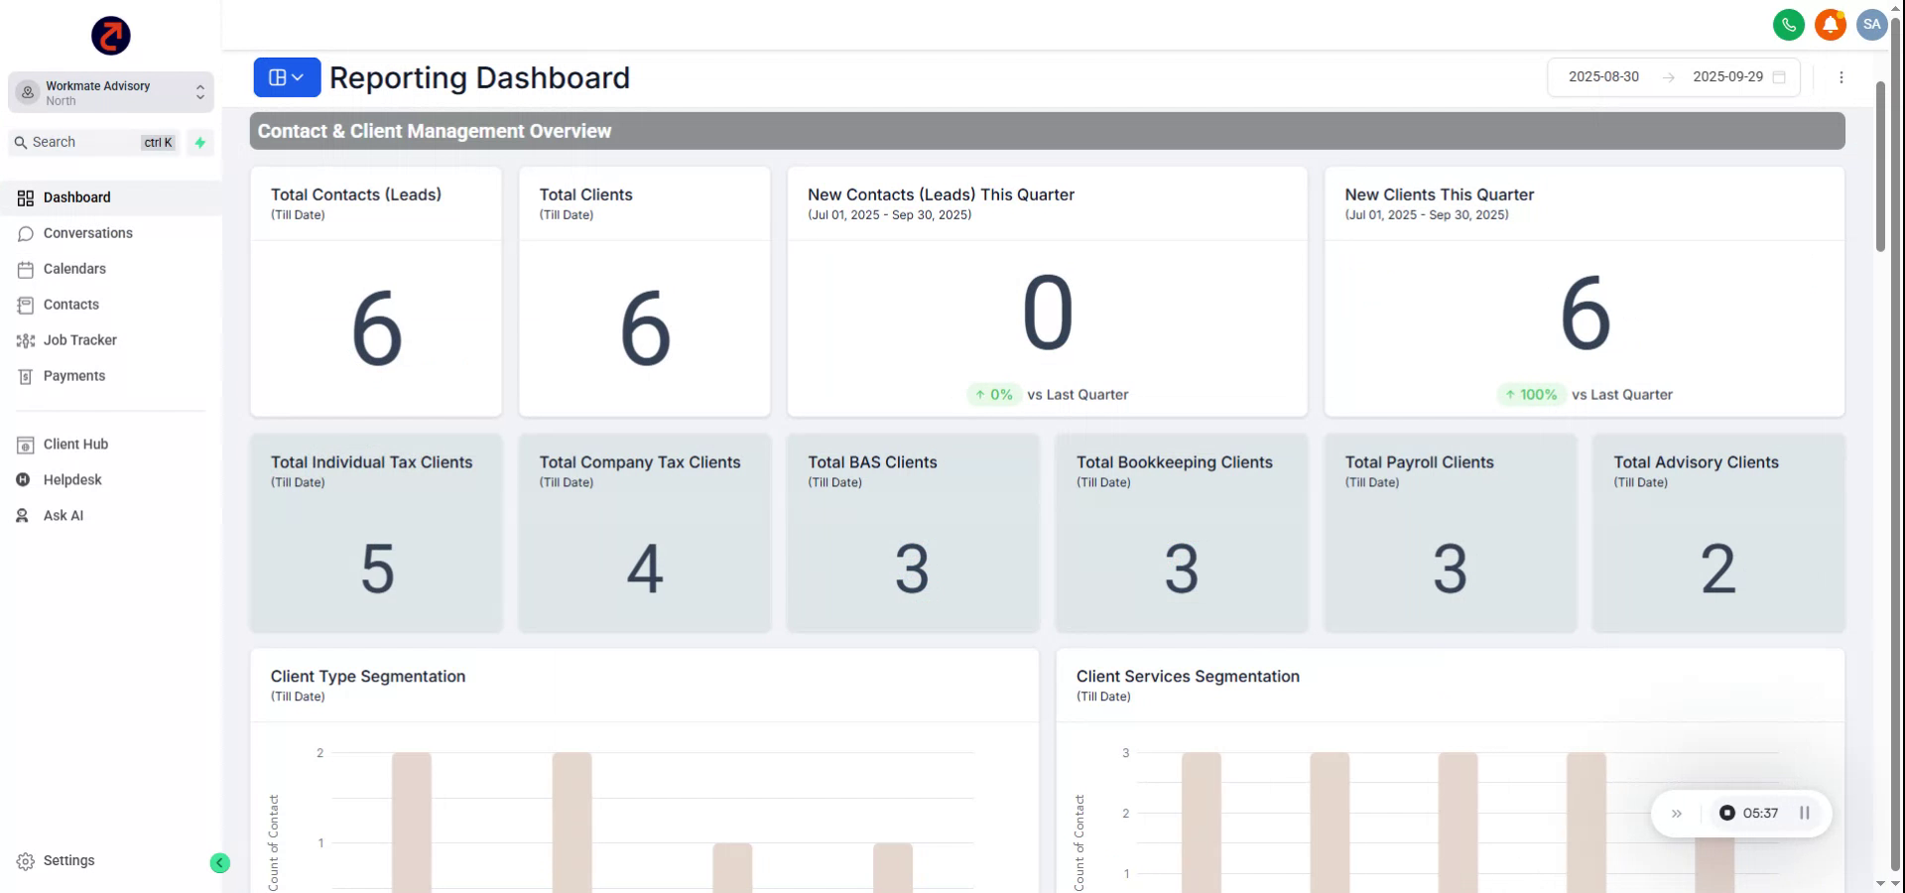Click the Workmate logo at top left
Screen dimensions: 1905x893
click(111, 36)
